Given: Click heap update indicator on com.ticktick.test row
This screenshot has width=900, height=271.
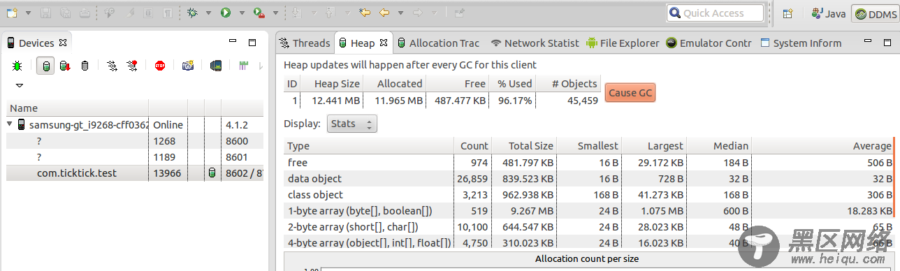Looking at the screenshot, I should 212,173.
